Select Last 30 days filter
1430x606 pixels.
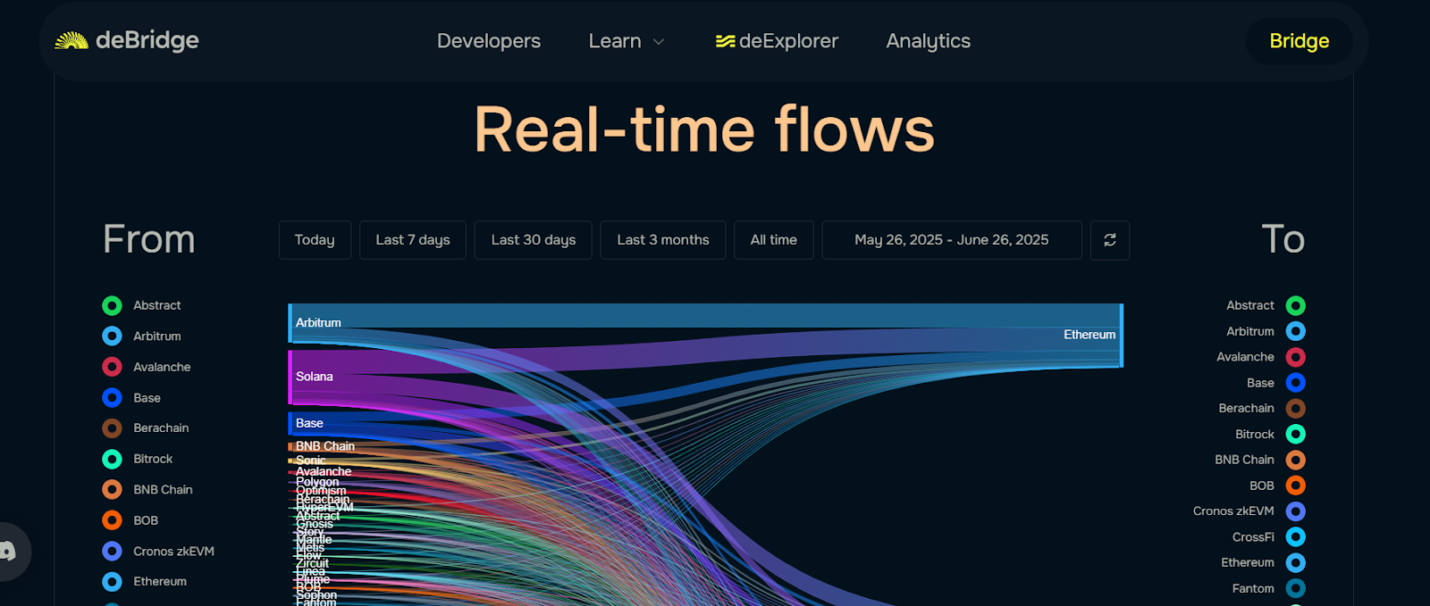coord(534,240)
